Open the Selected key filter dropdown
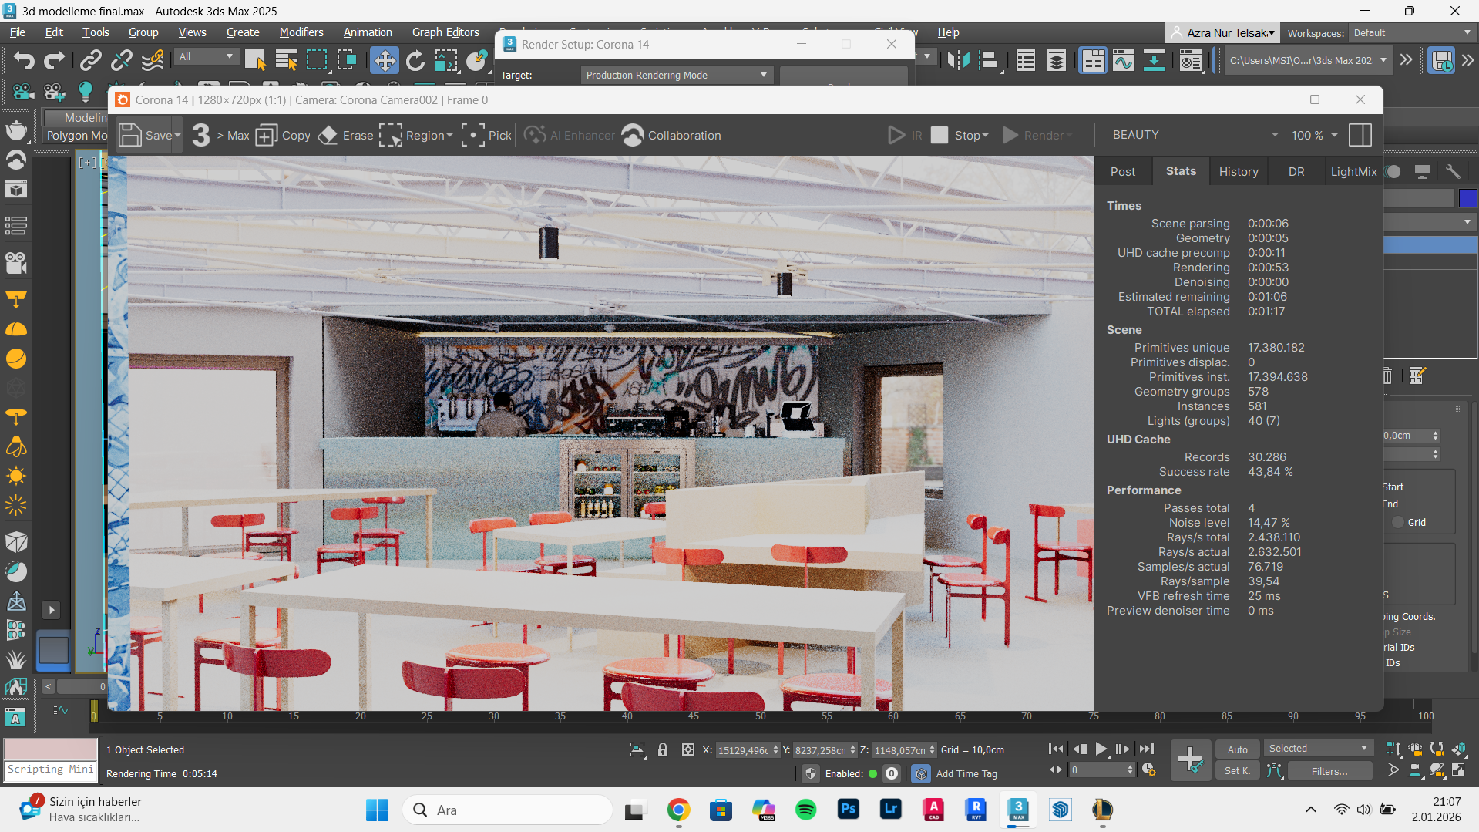 coord(1318,749)
